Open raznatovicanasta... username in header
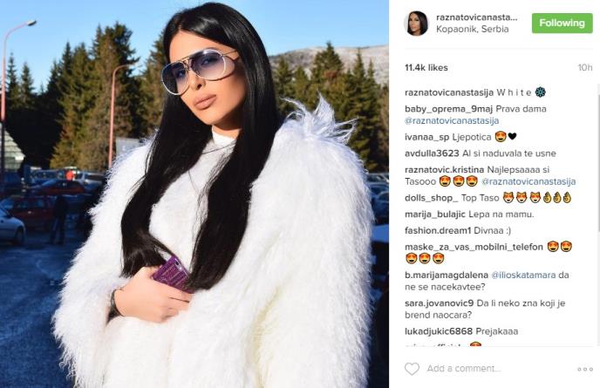The width and height of the screenshot is (600, 388). pos(476,17)
